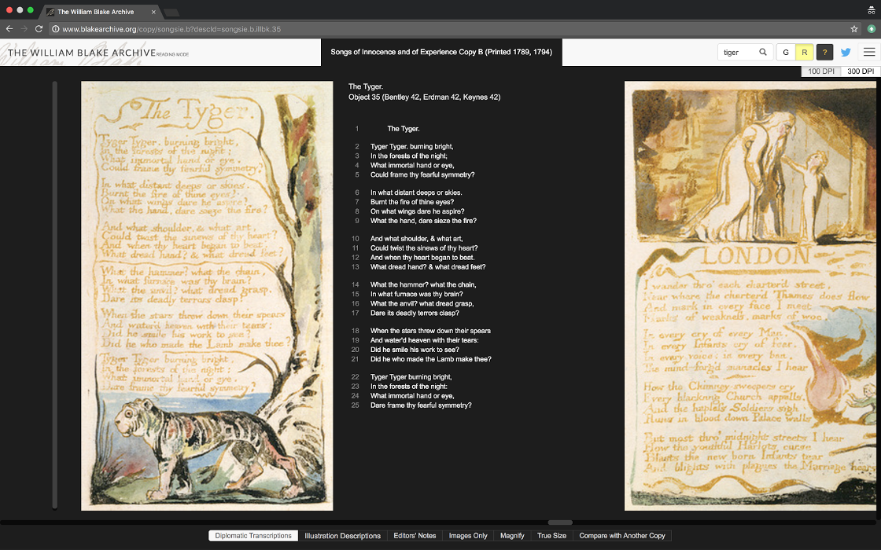881x550 pixels.
Task: Reload the page with refresh icon
Action: coord(39,28)
